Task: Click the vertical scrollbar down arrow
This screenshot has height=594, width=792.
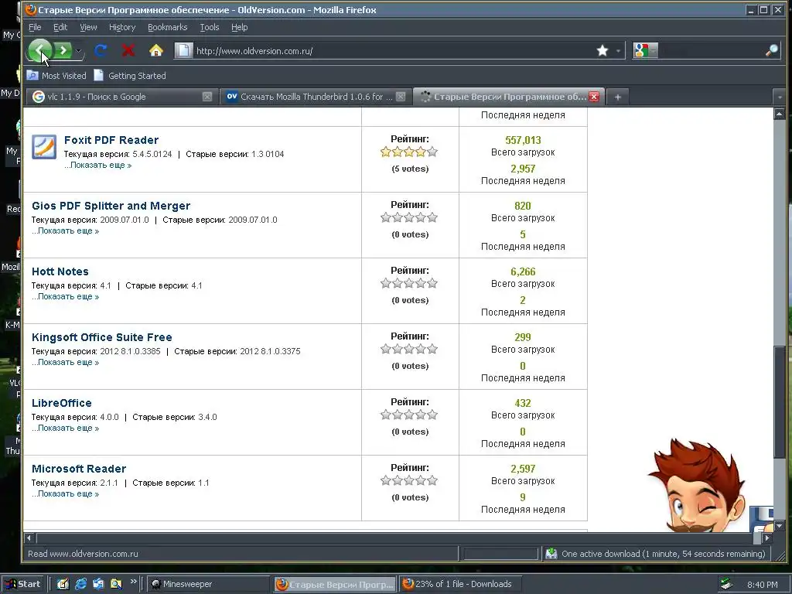Action: pyautogui.click(x=780, y=526)
